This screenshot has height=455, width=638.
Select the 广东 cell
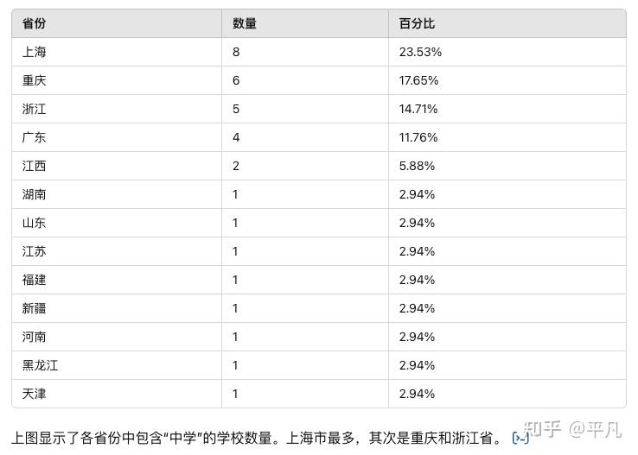click(x=35, y=137)
